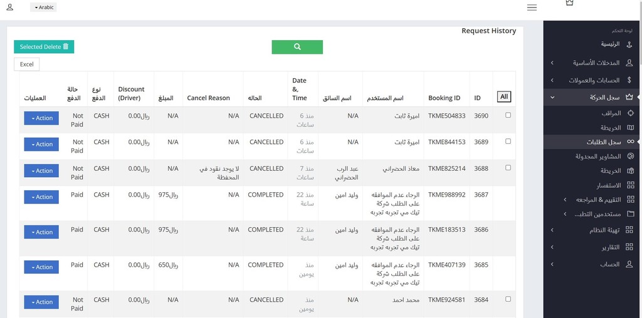This screenshot has height=318, width=642.
Task: Collapse سجل الحركة chevron arrow
Action: [552, 98]
